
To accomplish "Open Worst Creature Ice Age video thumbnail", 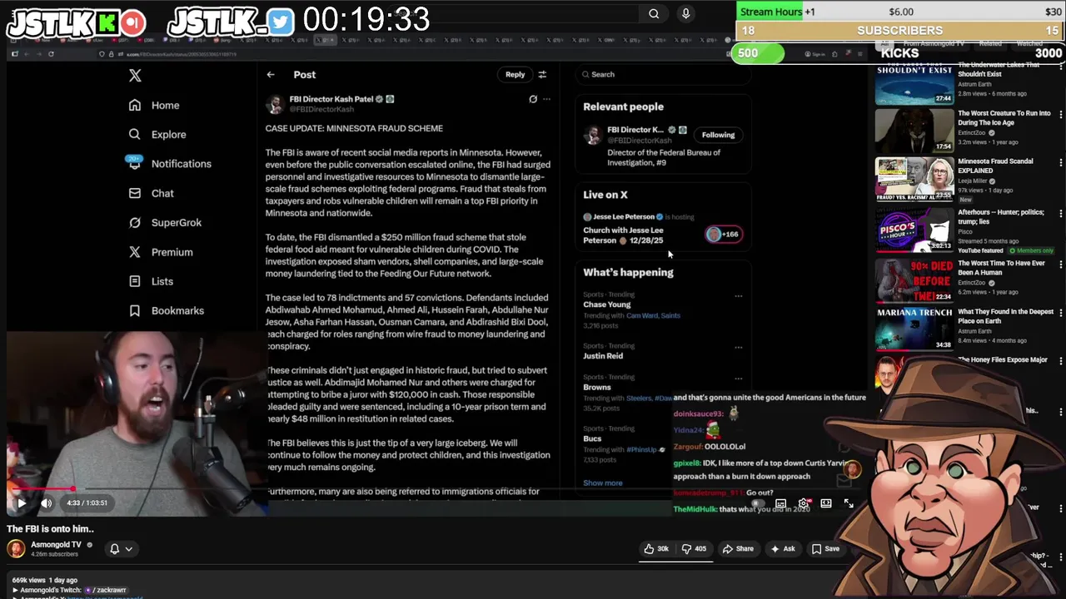I will click(914, 130).
